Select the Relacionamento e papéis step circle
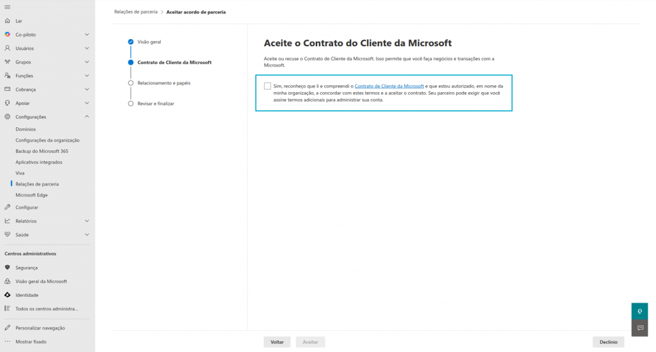This screenshot has width=656, height=352. click(x=131, y=83)
